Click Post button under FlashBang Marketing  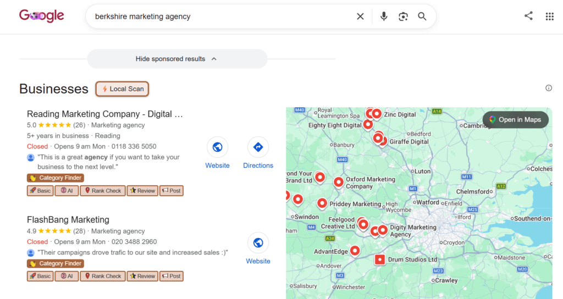click(172, 276)
